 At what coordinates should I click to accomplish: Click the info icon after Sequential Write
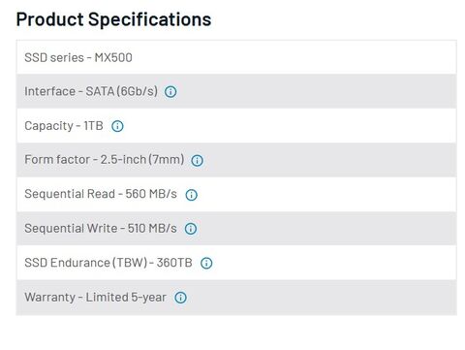[x=191, y=229]
